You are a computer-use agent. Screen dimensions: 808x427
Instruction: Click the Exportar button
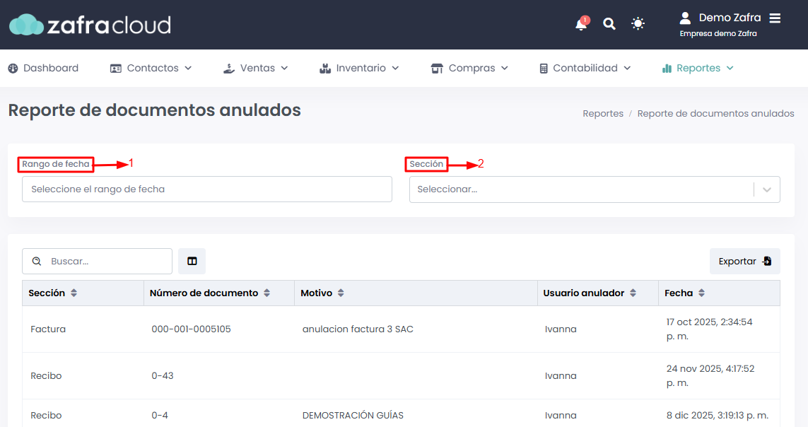[744, 261]
